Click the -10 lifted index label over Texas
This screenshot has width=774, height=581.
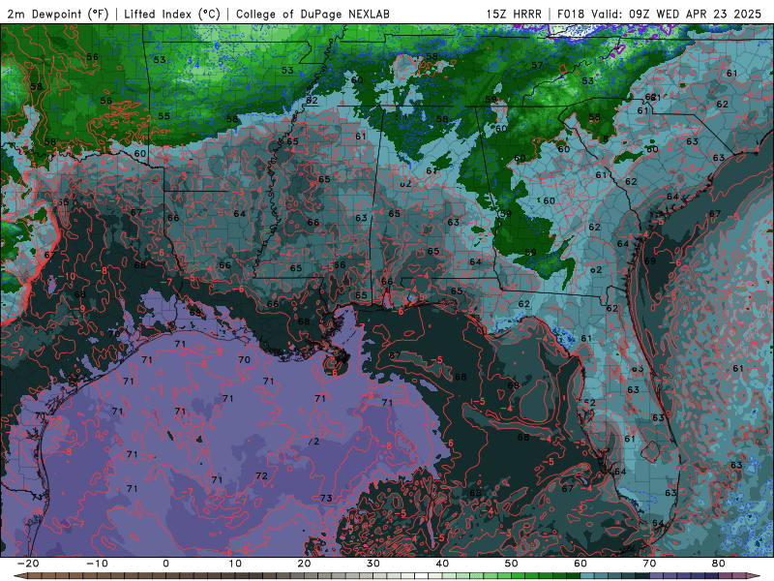(67, 276)
